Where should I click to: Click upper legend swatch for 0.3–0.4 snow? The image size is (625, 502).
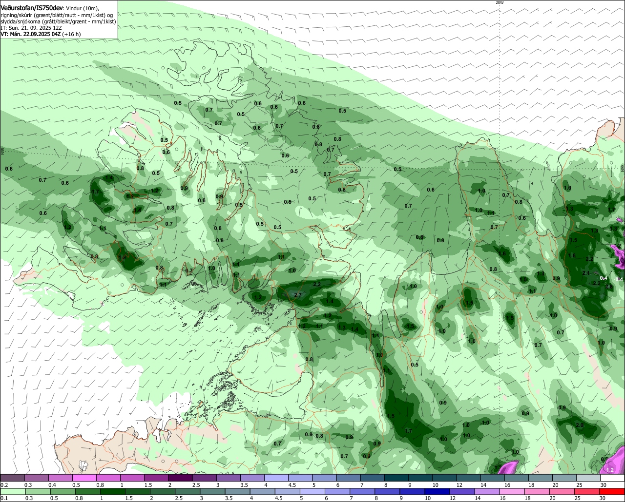[x=36, y=478]
